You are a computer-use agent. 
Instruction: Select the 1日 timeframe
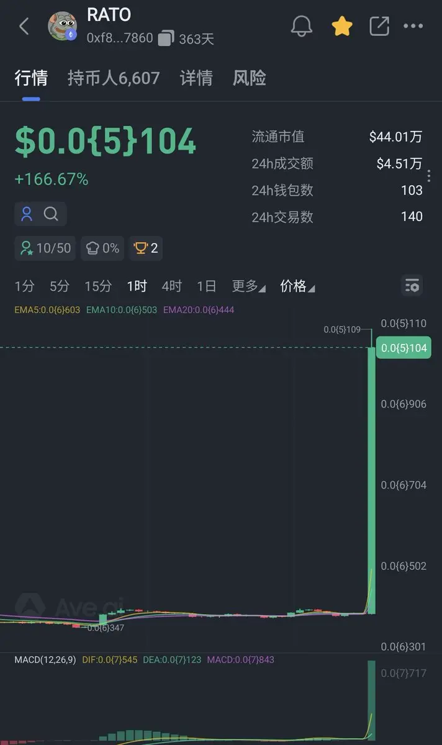207,286
